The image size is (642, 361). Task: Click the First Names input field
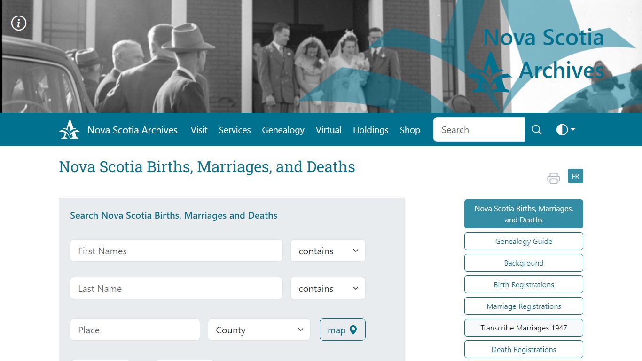coord(176,251)
